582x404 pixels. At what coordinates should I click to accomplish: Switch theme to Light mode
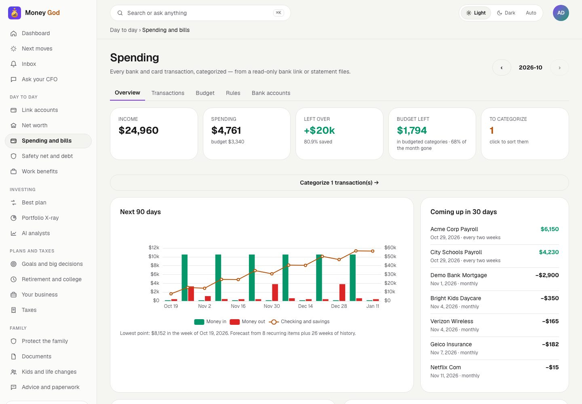pyautogui.click(x=476, y=13)
